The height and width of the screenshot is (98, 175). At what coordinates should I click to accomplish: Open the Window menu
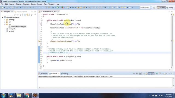tap(51, 4)
